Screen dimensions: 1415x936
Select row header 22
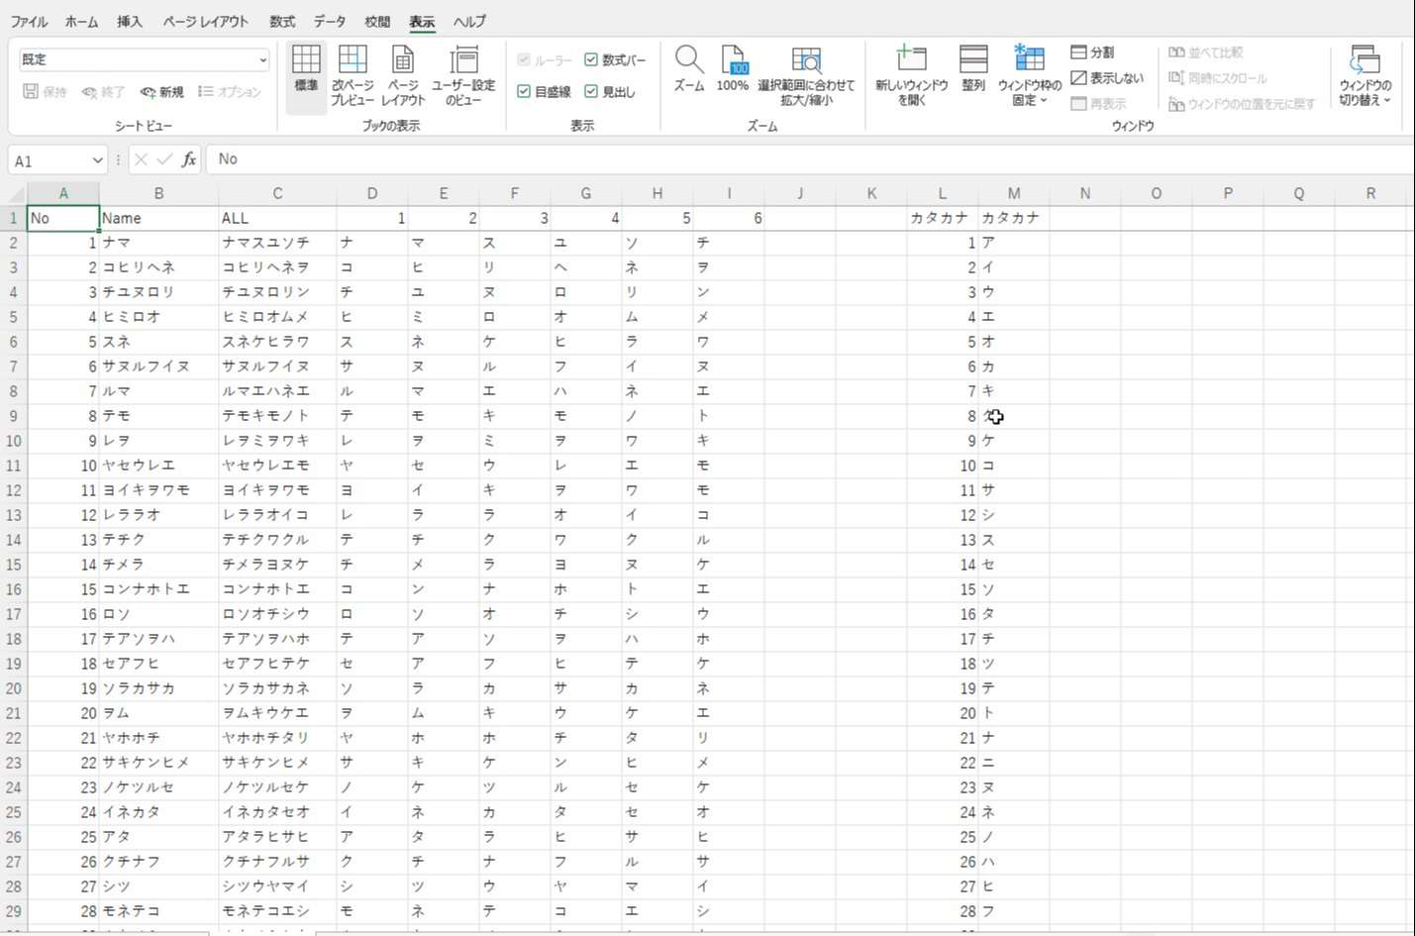point(14,738)
